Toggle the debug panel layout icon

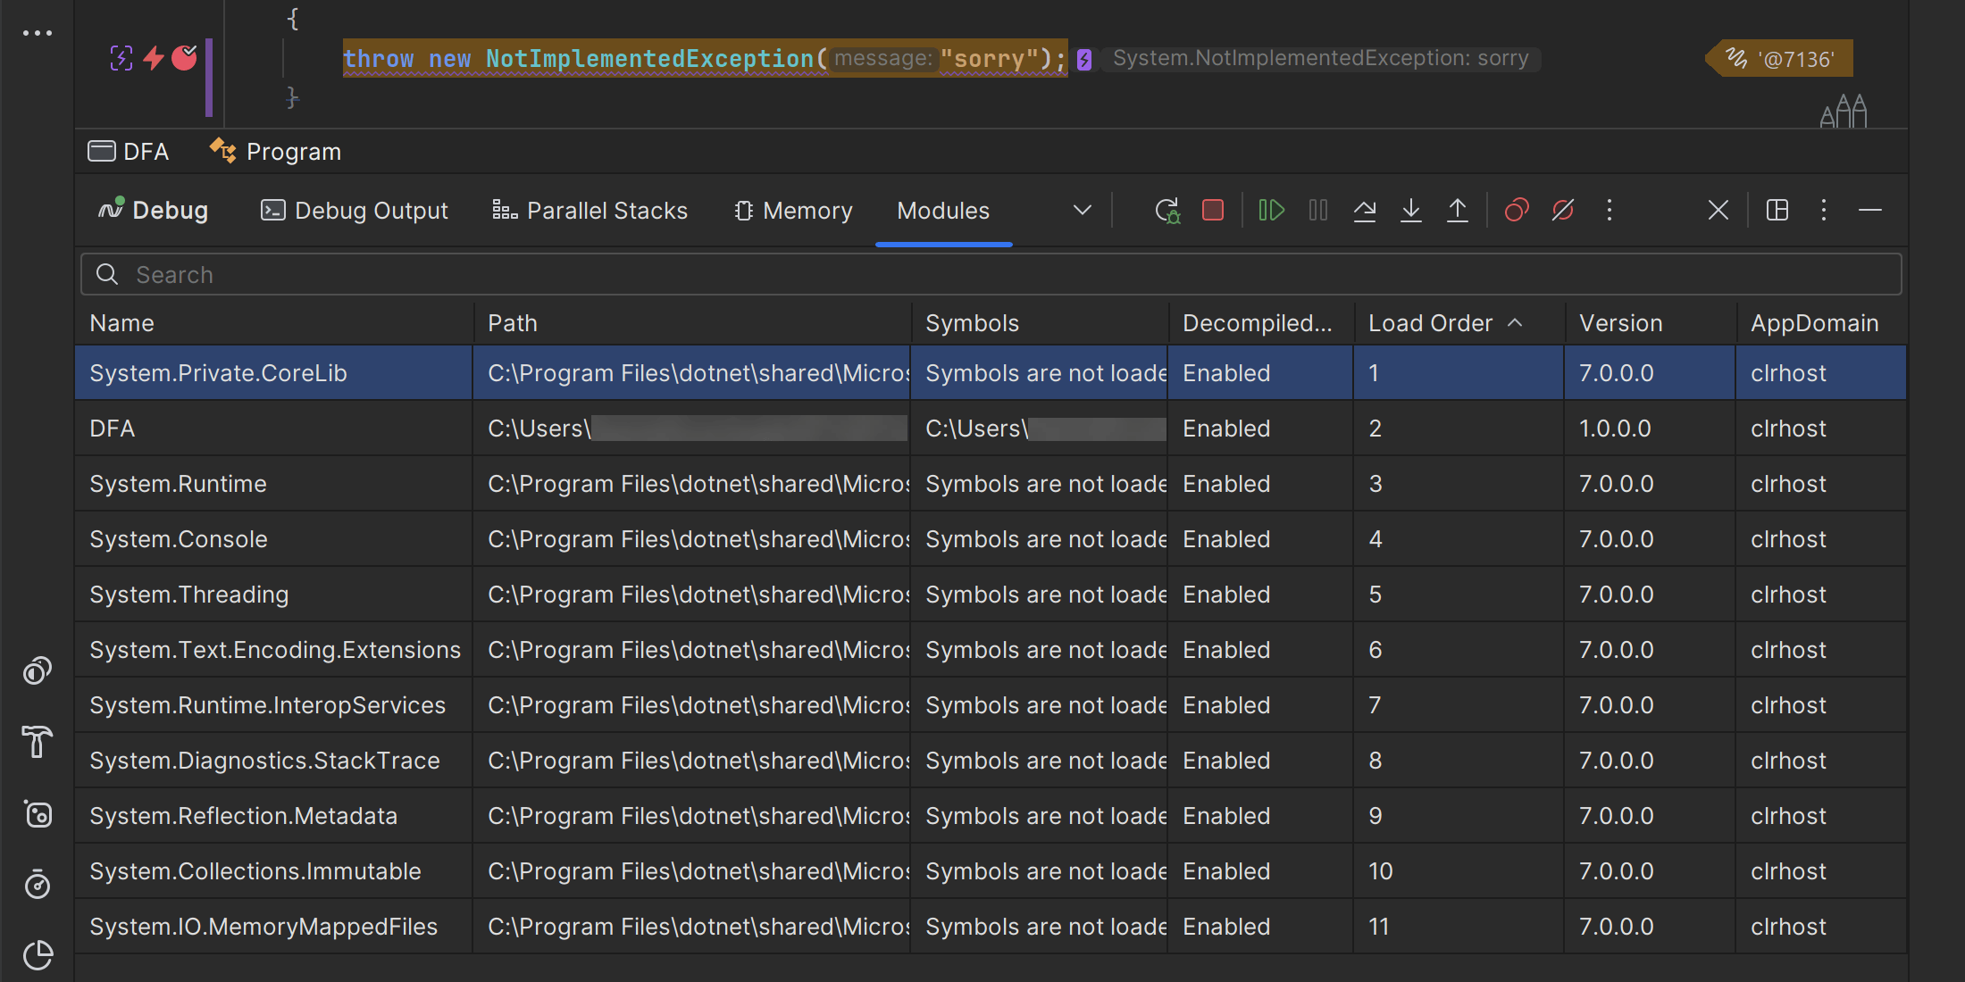[x=1777, y=211]
